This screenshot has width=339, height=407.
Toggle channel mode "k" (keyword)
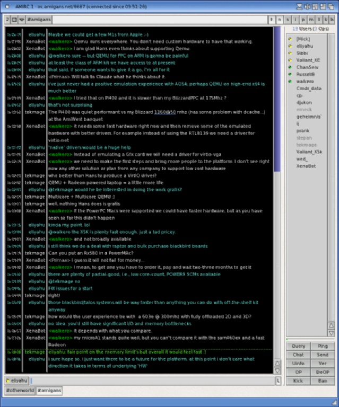pos(326,20)
